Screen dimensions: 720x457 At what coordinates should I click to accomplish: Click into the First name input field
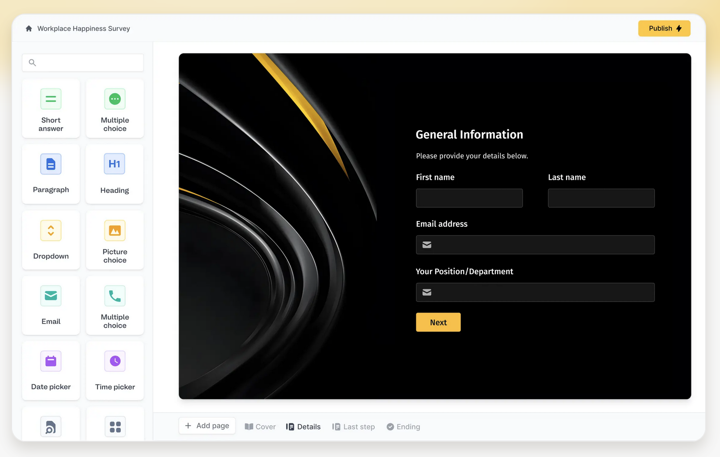pos(469,198)
